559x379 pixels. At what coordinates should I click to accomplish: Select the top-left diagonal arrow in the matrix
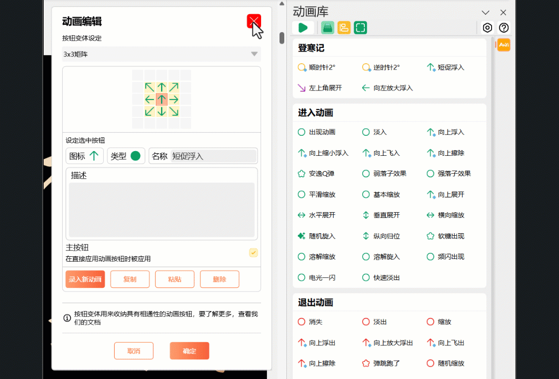point(150,87)
